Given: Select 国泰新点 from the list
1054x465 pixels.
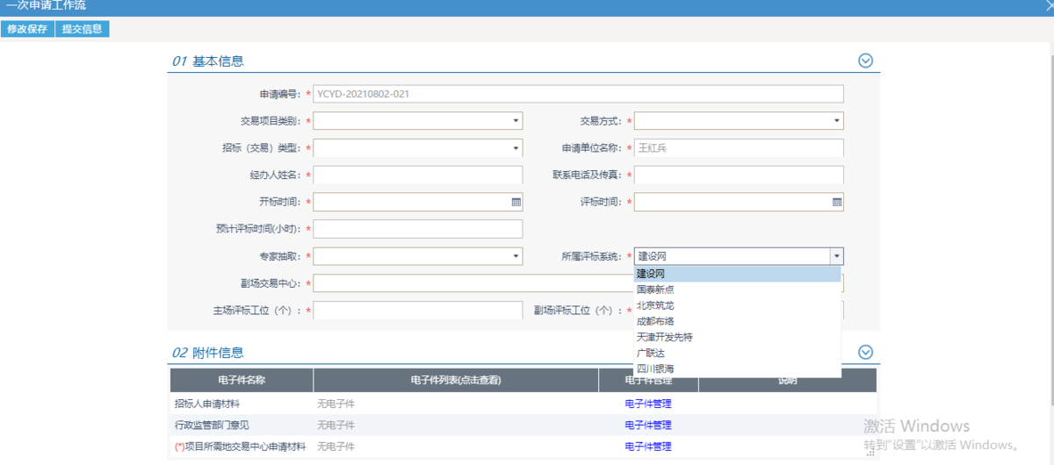Looking at the screenshot, I should pyautogui.click(x=655, y=290).
